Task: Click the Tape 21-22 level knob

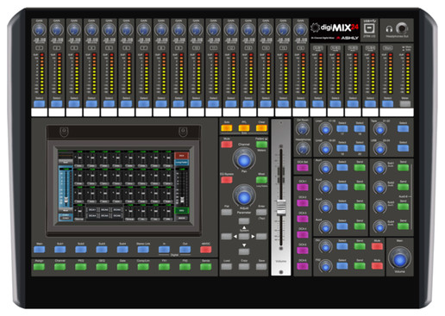Action: (379, 129)
